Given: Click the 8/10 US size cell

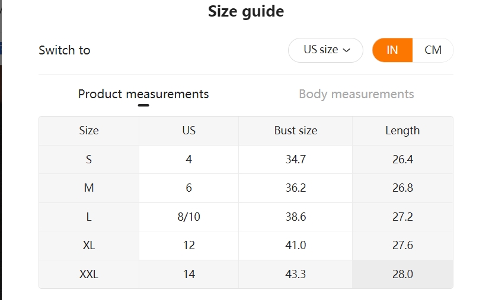Looking at the screenshot, I should click(188, 217).
